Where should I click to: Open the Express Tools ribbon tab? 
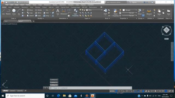[65, 7]
